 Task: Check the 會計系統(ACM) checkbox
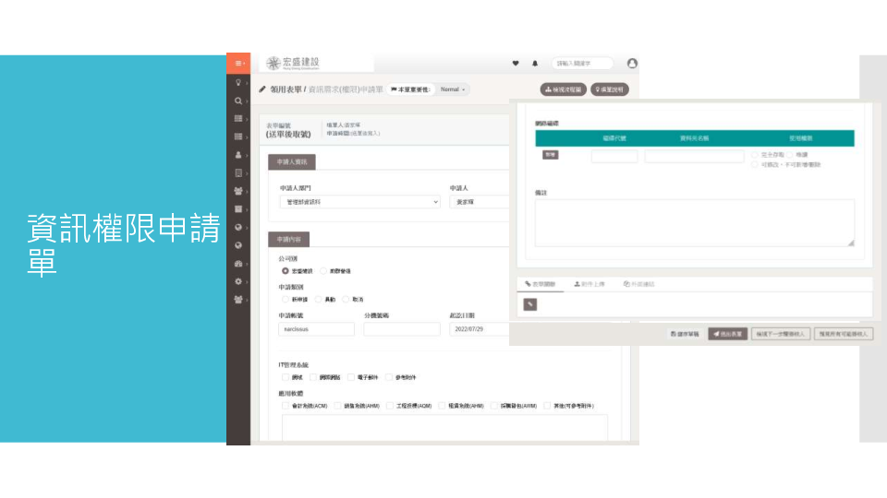pyautogui.click(x=286, y=405)
